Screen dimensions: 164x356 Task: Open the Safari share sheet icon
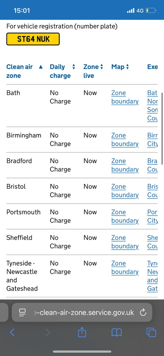pyautogui.click(x=82, y=332)
